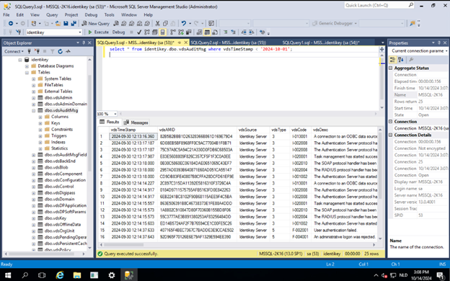
Task: Open the Connect dropdown in Object Explorer
Action: coord(14,51)
